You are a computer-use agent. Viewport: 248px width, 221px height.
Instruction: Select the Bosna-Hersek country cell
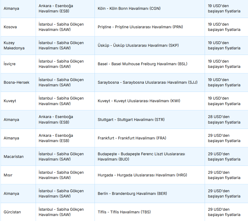(16, 82)
